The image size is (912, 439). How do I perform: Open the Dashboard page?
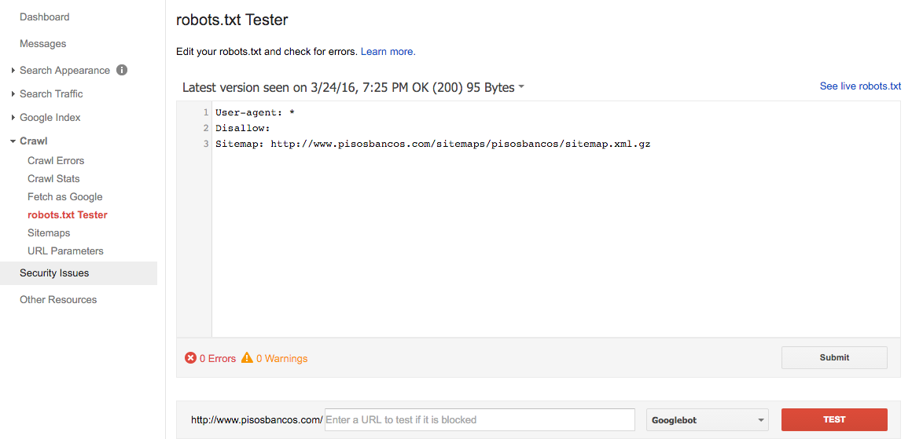[44, 16]
